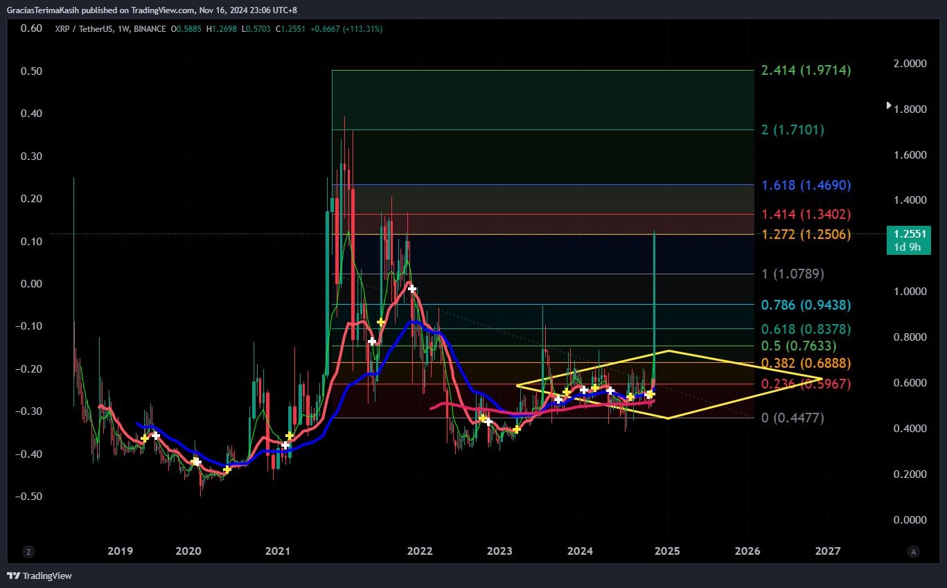Click 0.8000 on the right price scale
This screenshot has width=947, height=588.
[x=910, y=337]
